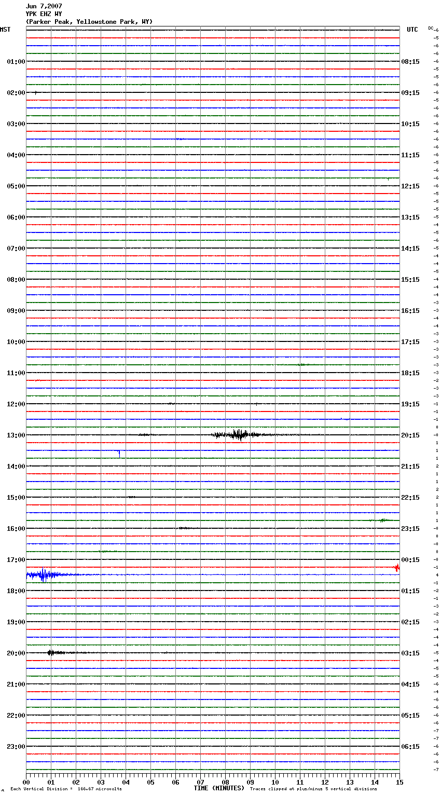Viewport: 441px width, 796px height.
Task: Click the '18:00' MST hour label
Action: pyautogui.click(x=16, y=591)
